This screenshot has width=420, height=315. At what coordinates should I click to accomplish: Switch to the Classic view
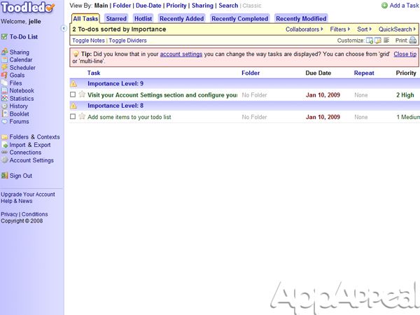click(252, 6)
